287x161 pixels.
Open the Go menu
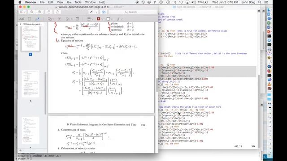tap(69, 2)
